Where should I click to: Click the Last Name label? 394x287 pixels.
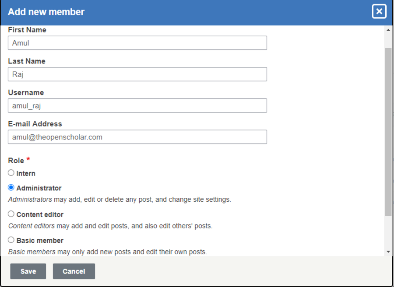click(27, 61)
